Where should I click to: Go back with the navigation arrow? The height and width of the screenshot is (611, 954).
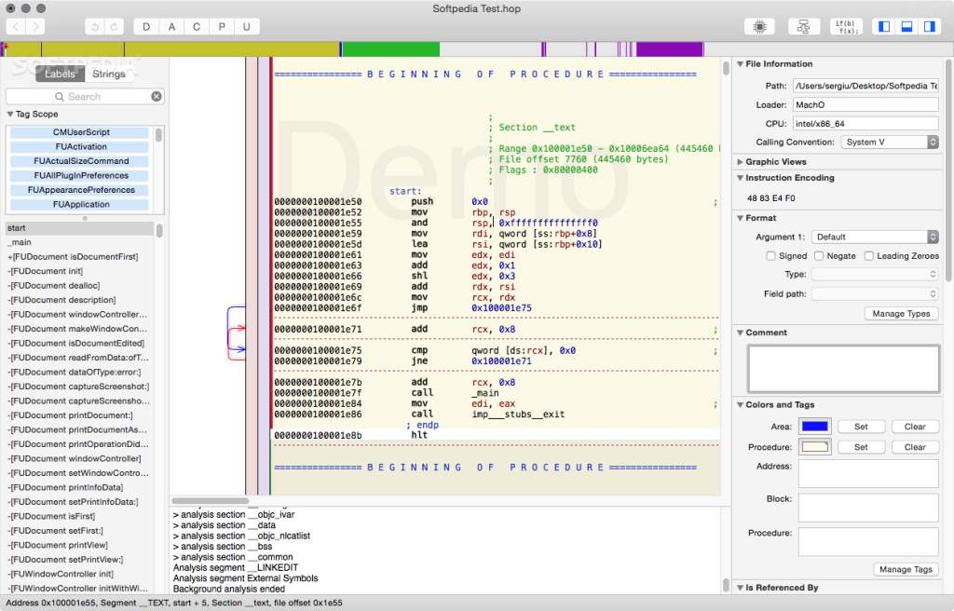coord(16,27)
